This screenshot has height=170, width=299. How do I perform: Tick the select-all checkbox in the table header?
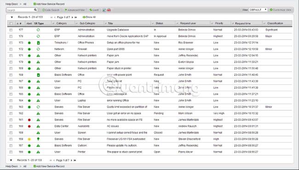(x=11, y=23)
